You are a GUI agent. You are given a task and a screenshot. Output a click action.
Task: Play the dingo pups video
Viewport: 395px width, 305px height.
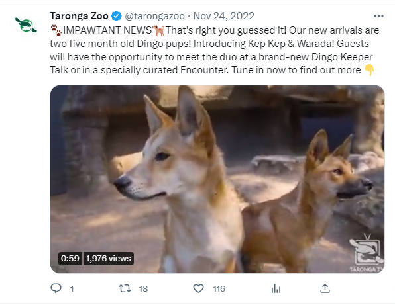tap(217, 179)
